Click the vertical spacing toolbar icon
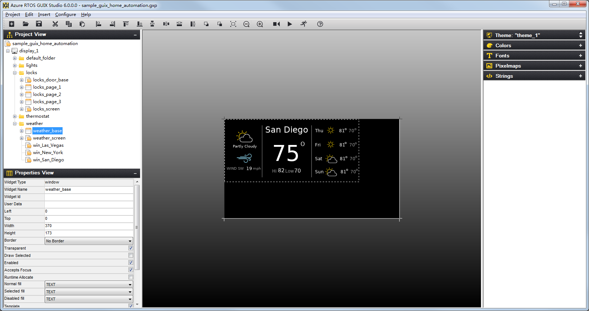The height and width of the screenshot is (311, 589). [x=152, y=24]
